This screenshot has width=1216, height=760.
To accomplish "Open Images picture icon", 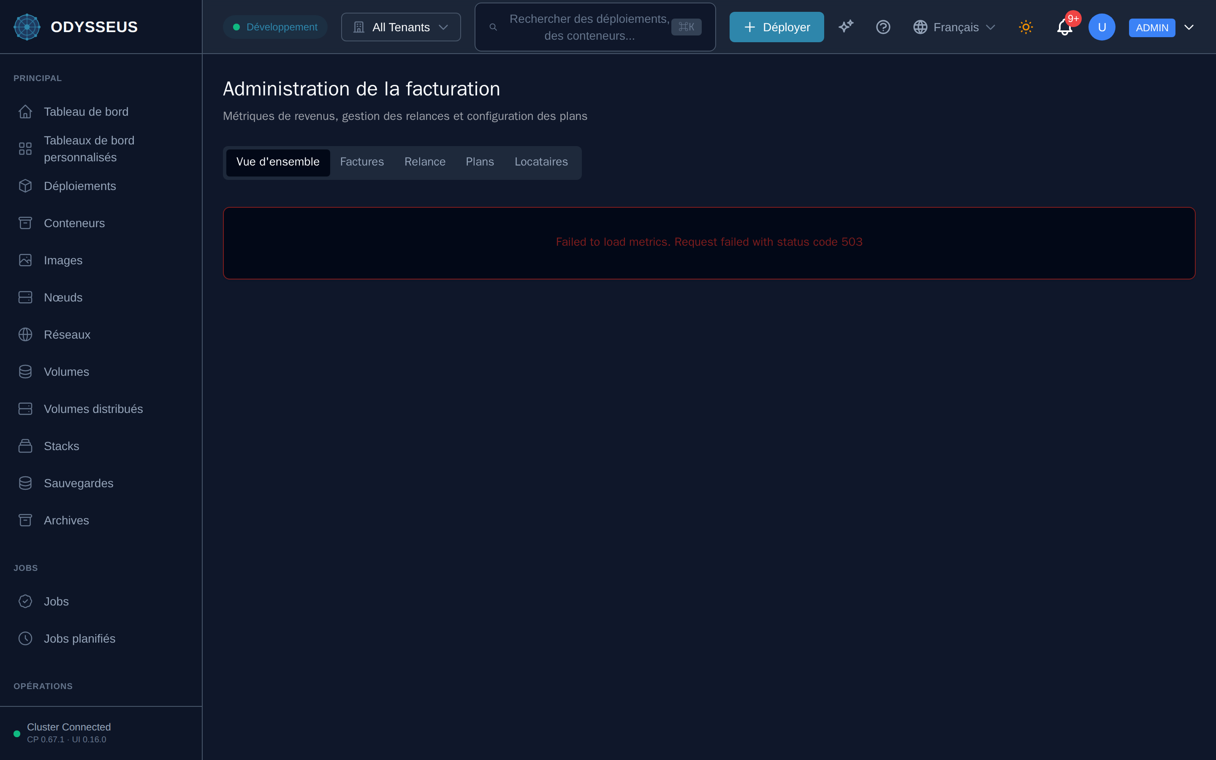I will coord(25,261).
